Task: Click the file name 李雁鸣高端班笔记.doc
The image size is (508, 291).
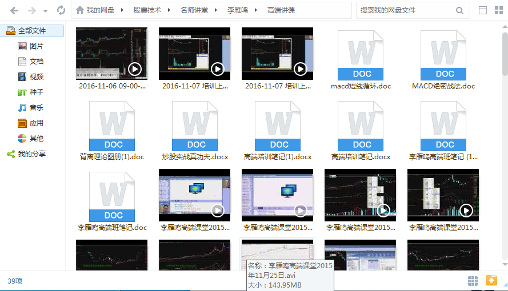Action: tap(112, 228)
